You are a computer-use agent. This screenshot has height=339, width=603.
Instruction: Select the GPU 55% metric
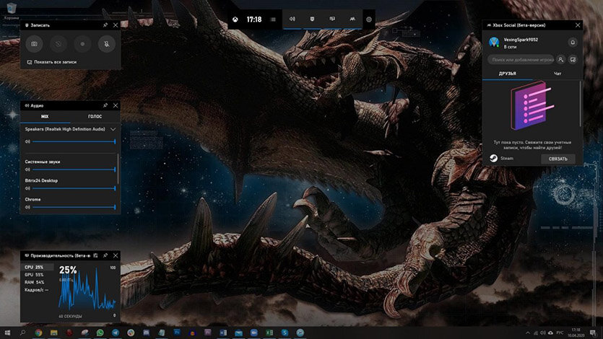[34, 275]
